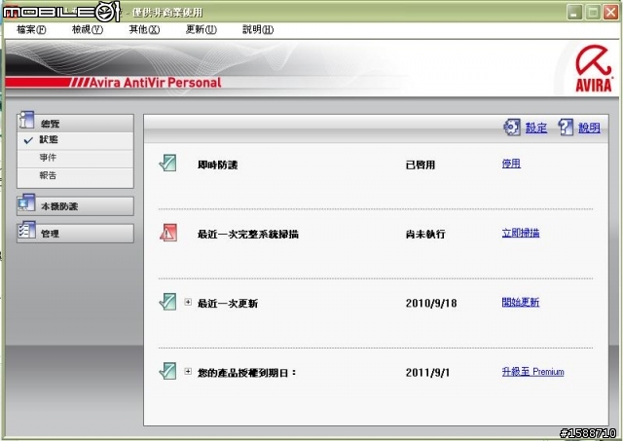Expand the 您的產品授權到期日 details
This screenshot has width=623, height=441.
(x=188, y=372)
